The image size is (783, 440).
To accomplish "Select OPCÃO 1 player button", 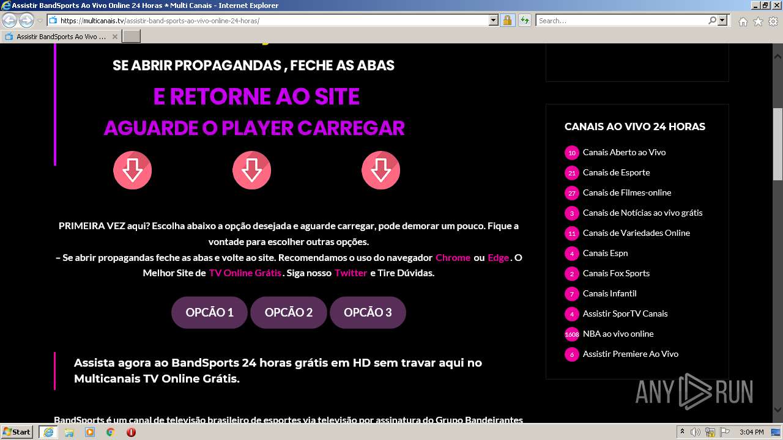I will click(209, 312).
